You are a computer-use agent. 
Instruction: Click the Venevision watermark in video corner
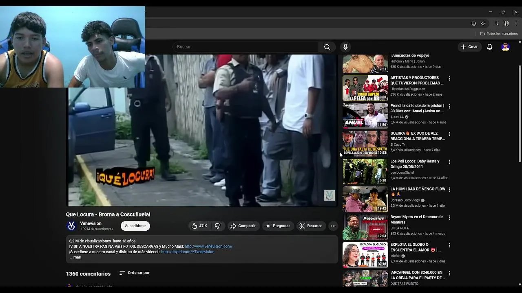click(330, 195)
